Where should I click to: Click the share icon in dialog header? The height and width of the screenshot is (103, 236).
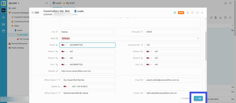[x=188, y=12]
